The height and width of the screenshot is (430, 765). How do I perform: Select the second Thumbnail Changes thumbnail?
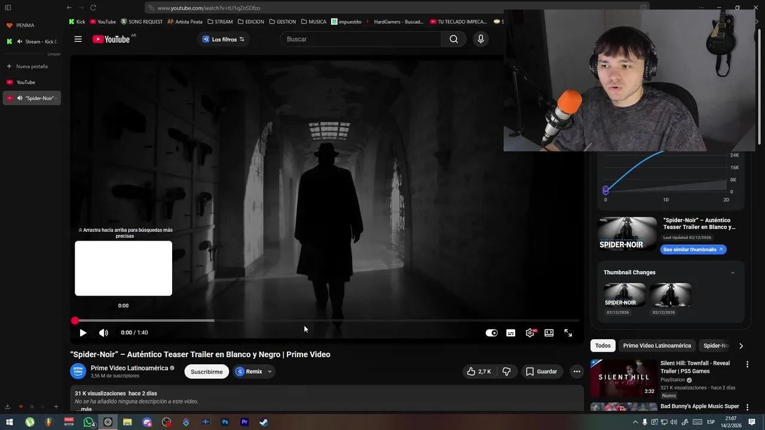[671, 295]
